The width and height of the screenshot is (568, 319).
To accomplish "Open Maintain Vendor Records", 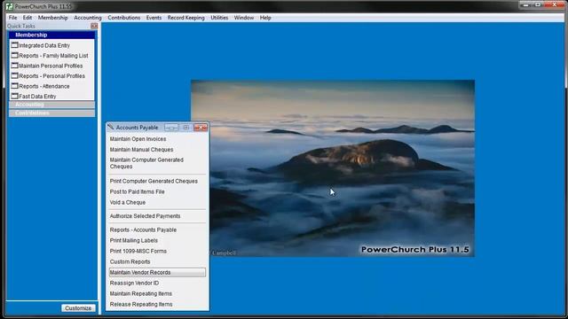I will point(157,272).
